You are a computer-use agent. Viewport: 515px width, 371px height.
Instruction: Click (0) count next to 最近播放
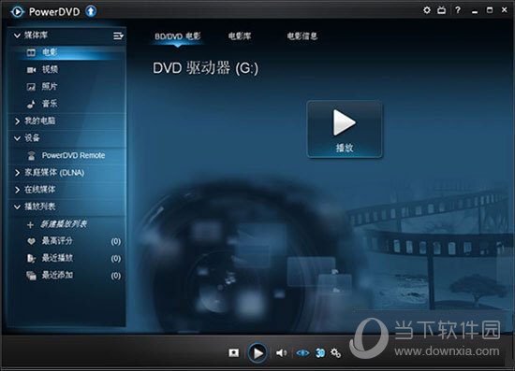(x=115, y=259)
